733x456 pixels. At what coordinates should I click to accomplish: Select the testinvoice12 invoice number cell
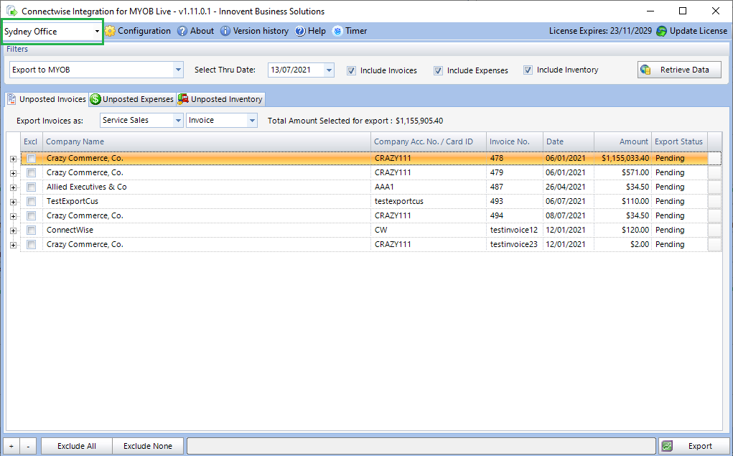tap(515, 230)
